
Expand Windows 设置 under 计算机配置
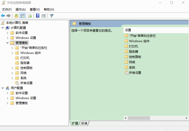8,38
